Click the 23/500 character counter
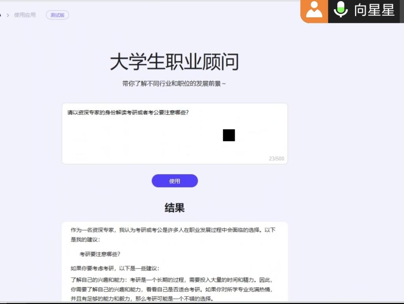The height and width of the screenshot is (304, 404). coord(276,159)
